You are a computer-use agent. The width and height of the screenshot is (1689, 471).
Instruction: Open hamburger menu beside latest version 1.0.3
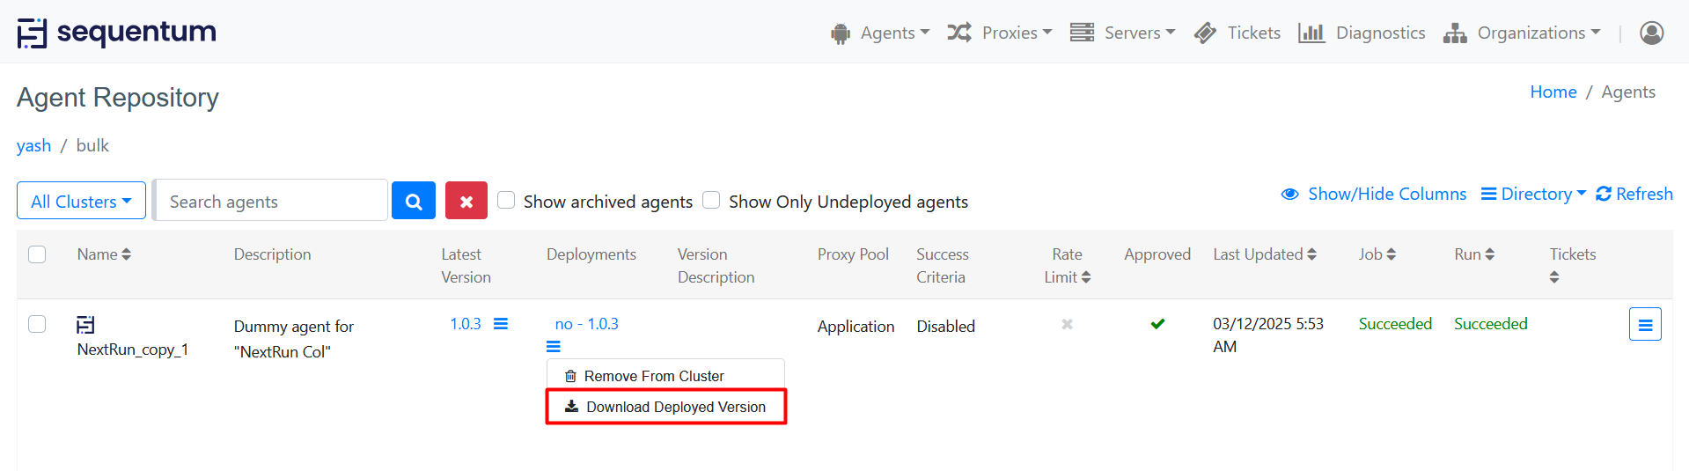click(501, 324)
